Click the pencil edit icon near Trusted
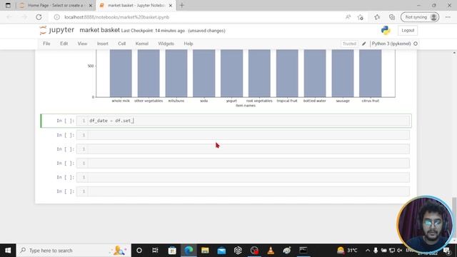457x257 pixels. coord(363,44)
